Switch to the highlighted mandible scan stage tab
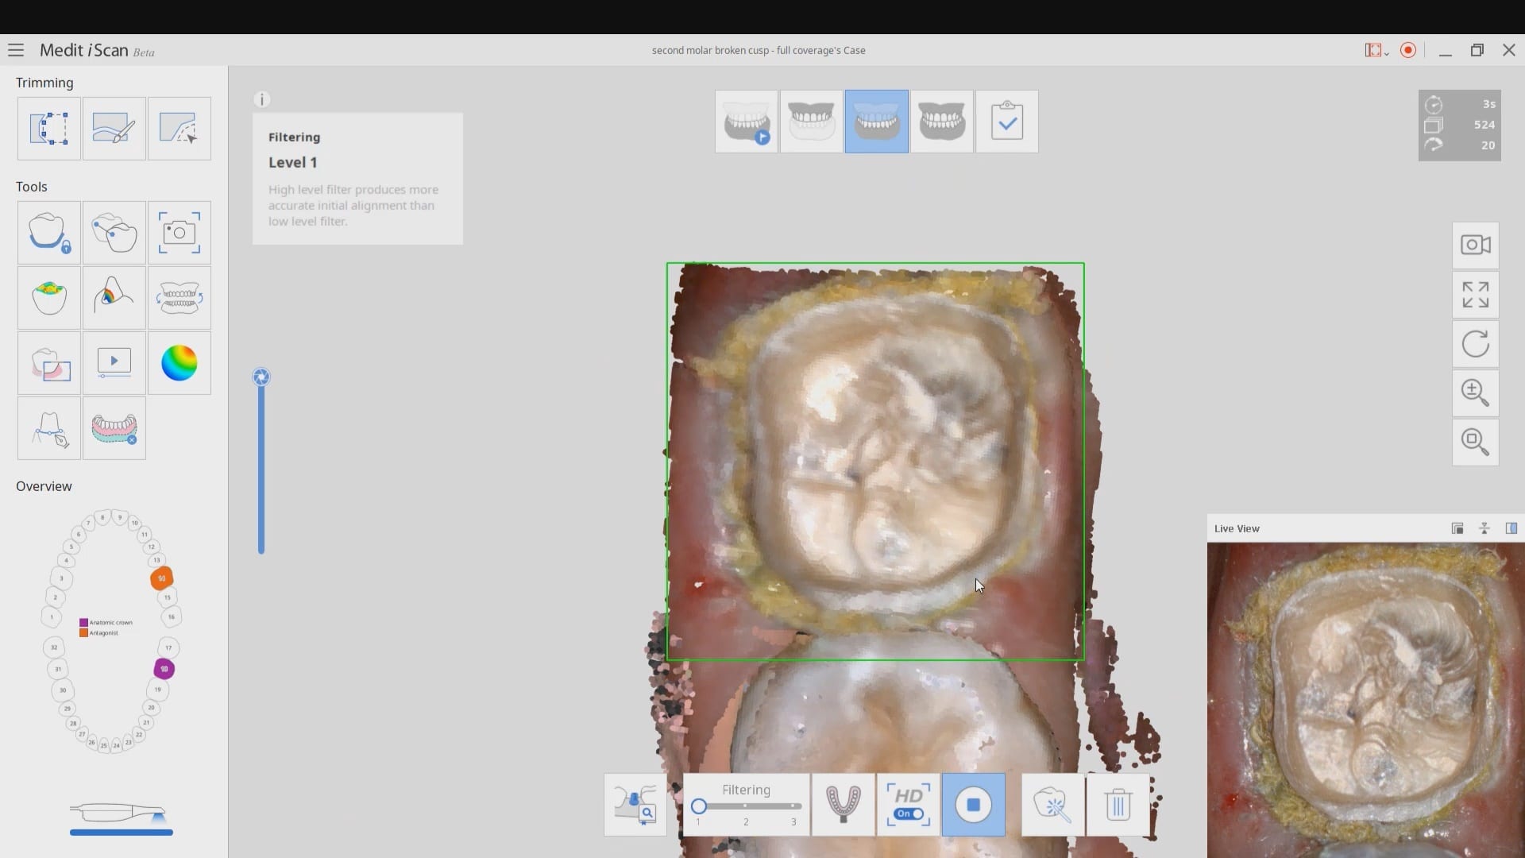 (876, 122)
